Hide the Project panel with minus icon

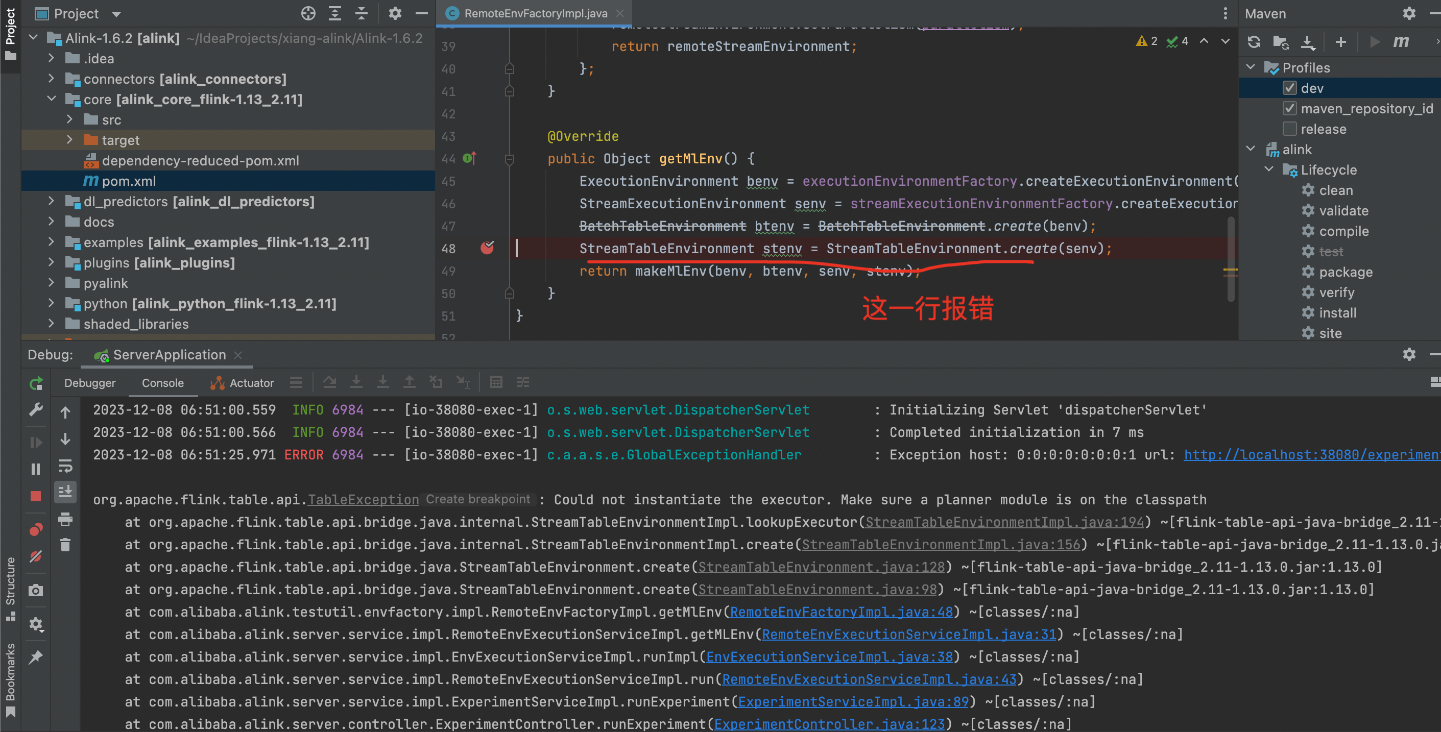point(422,13)
